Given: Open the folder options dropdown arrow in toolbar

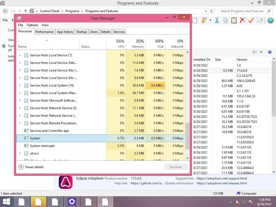Looking at the screenshot, I should point(210,20).
